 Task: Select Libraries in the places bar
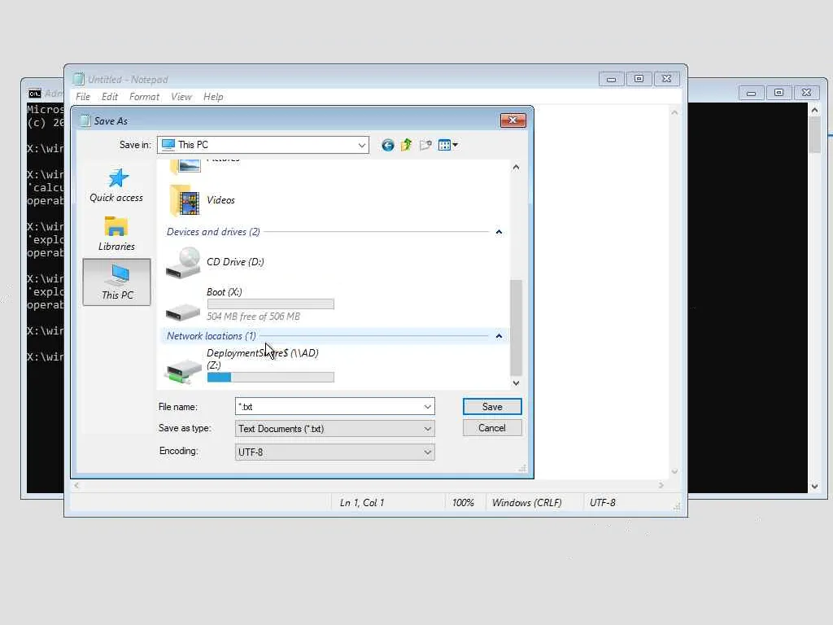click(116, 234)
